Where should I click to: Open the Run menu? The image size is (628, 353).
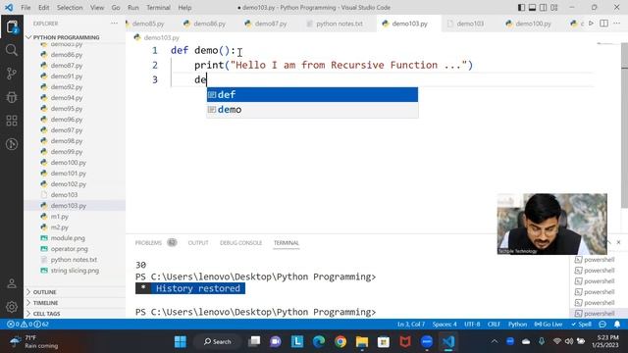point(133,8)
